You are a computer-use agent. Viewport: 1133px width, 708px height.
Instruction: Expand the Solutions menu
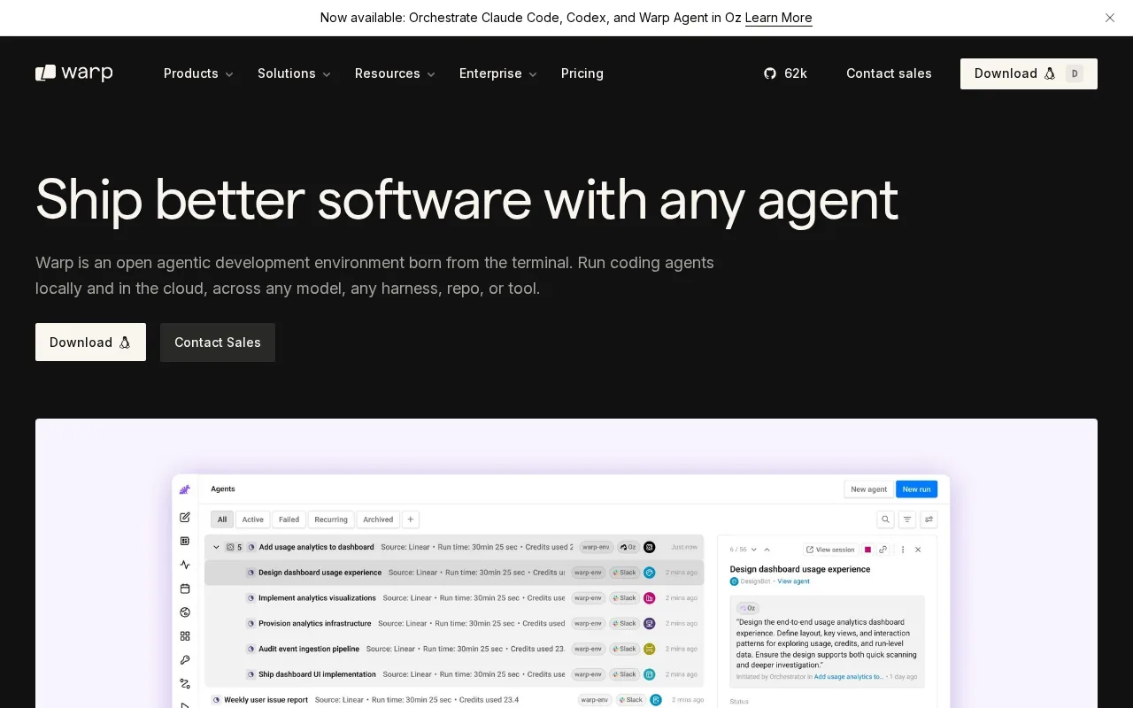coord(294,73)
